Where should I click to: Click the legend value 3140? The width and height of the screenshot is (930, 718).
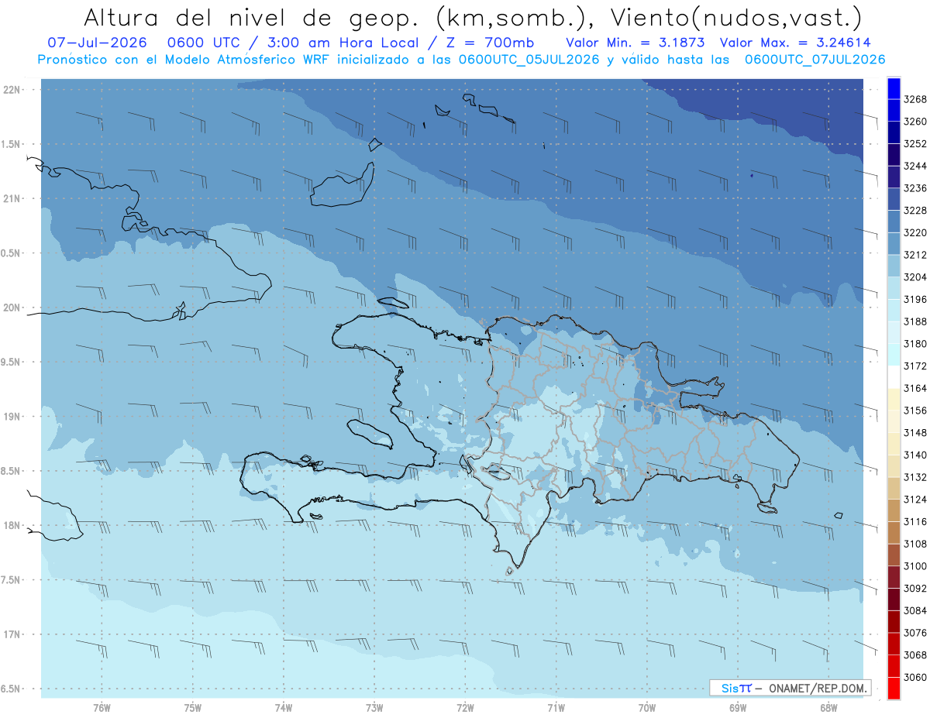click(x=914, y=455)
